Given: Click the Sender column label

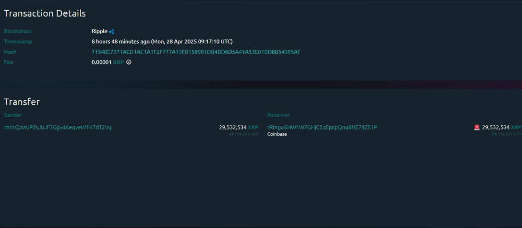Looking at the screenshot, I should pyautogui.click(x=13, y=115).
